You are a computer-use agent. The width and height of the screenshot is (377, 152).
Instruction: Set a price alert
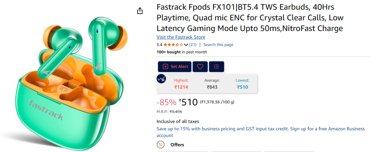(175, 67)
